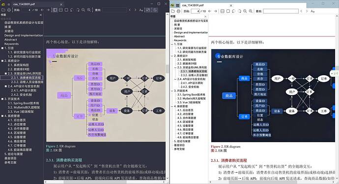
Task: Toggle the inverted colors icon in dark toolbar
Action: coord(148,10)
